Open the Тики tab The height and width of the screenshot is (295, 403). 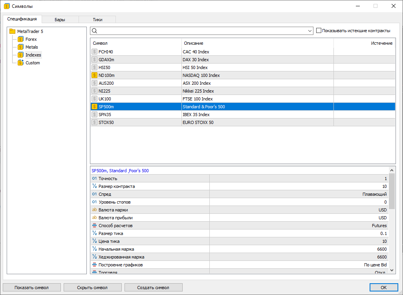[97, 20]
